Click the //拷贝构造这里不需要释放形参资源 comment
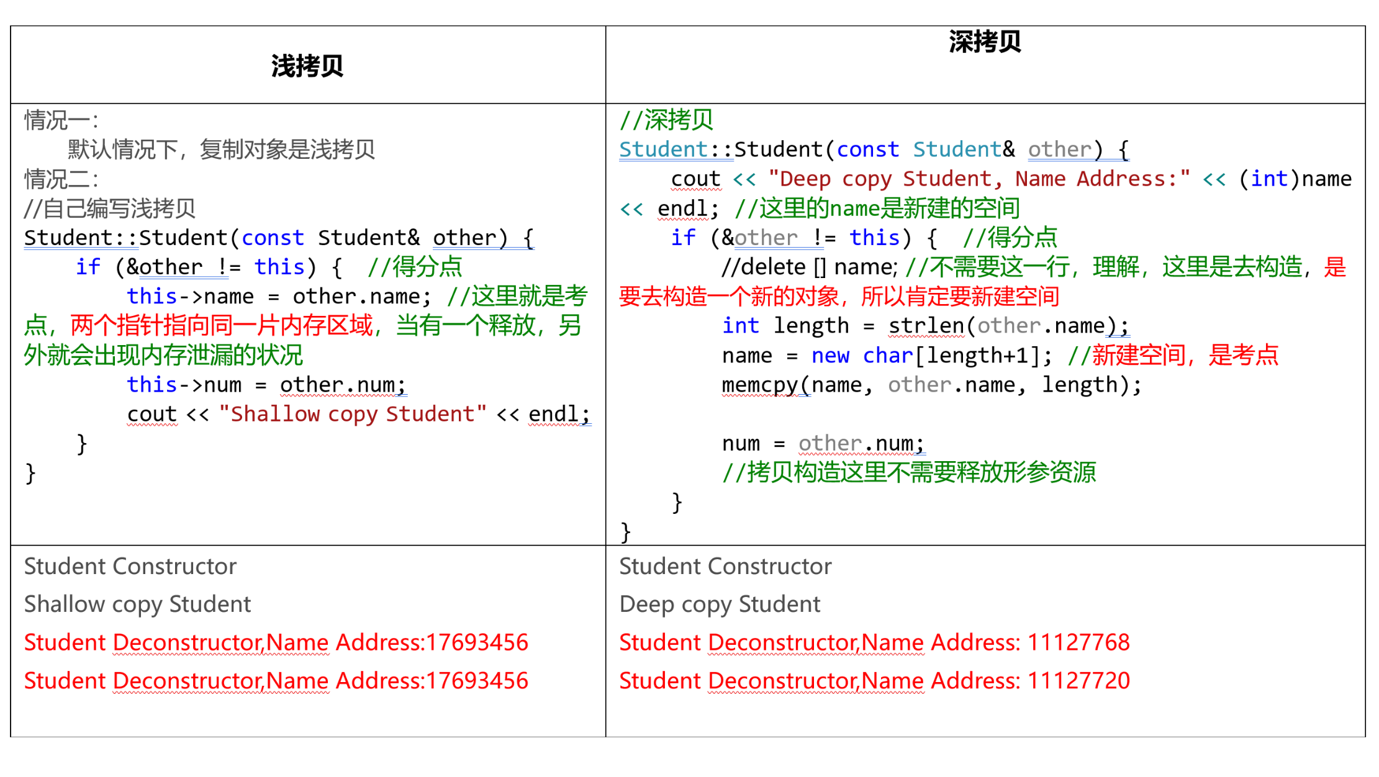 pos(909,472)
